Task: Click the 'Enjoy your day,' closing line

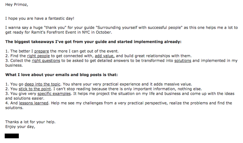Action: pos(20,127)
